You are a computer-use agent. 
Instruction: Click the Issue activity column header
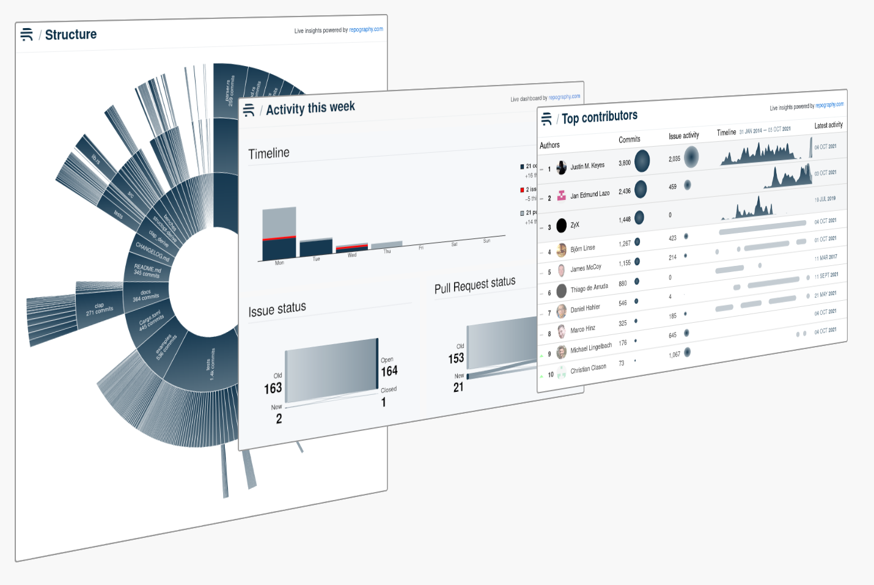683,136
